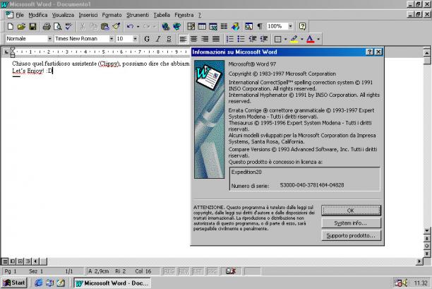This screenshot has height=289, width=432.
Task: Open the 100% zoom dropdown
Action: (290, 26)
